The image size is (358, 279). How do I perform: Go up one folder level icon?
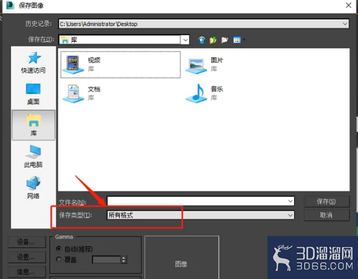pos(213,40)
